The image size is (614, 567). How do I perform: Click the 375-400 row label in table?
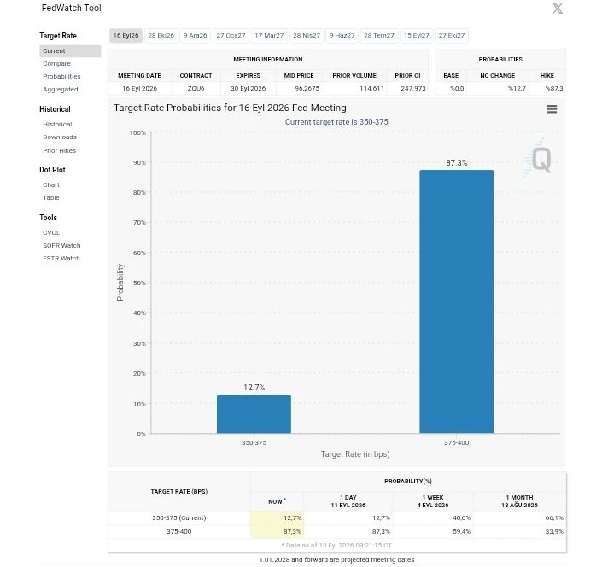click(179, 532)
